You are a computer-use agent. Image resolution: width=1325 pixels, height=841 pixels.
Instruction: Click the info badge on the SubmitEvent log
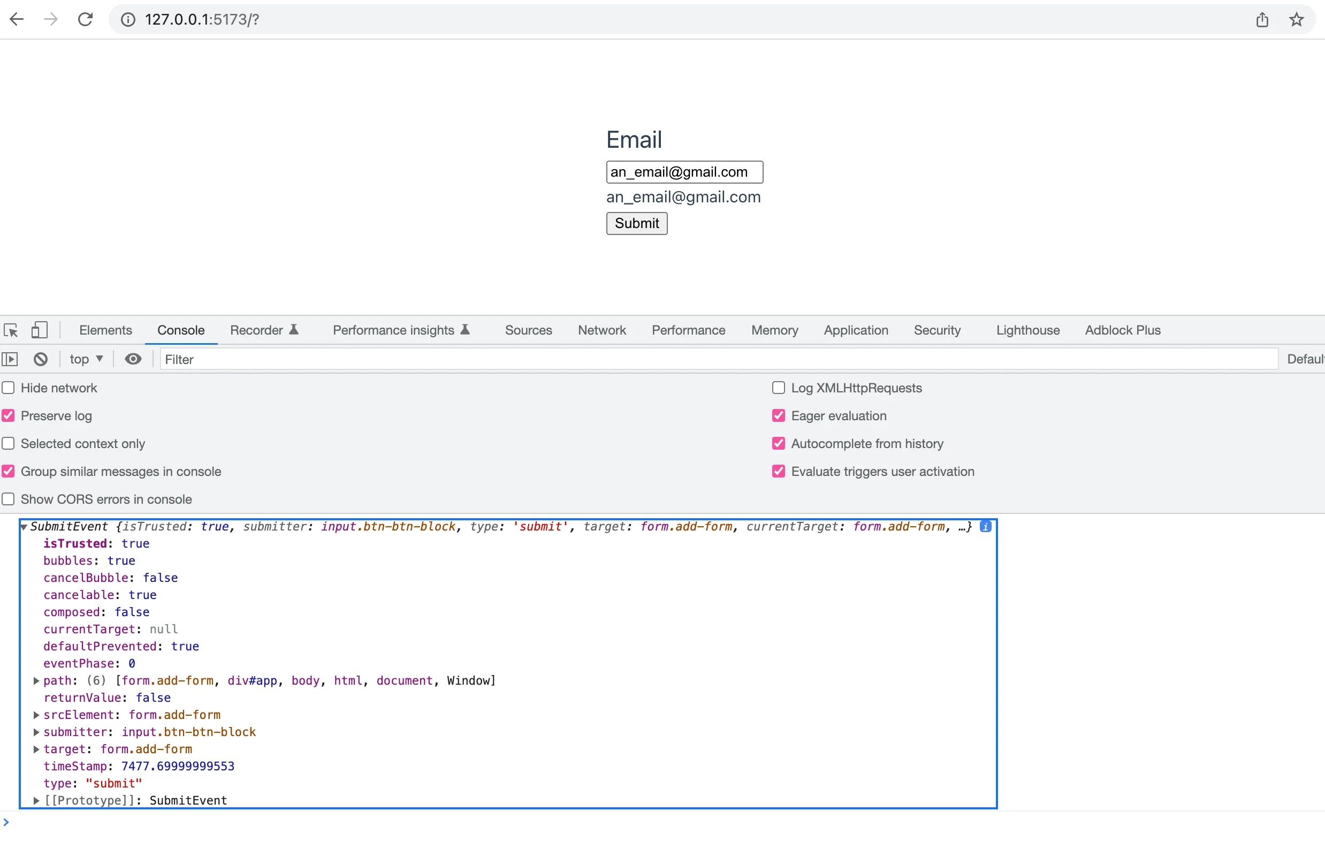(986, 526)
